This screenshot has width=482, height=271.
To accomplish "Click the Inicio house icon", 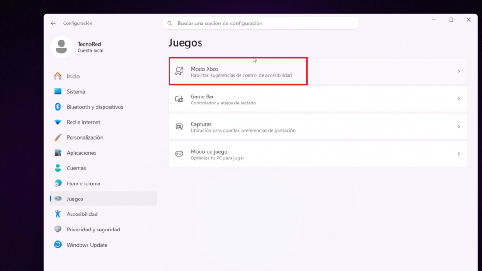I will point(57,76).
